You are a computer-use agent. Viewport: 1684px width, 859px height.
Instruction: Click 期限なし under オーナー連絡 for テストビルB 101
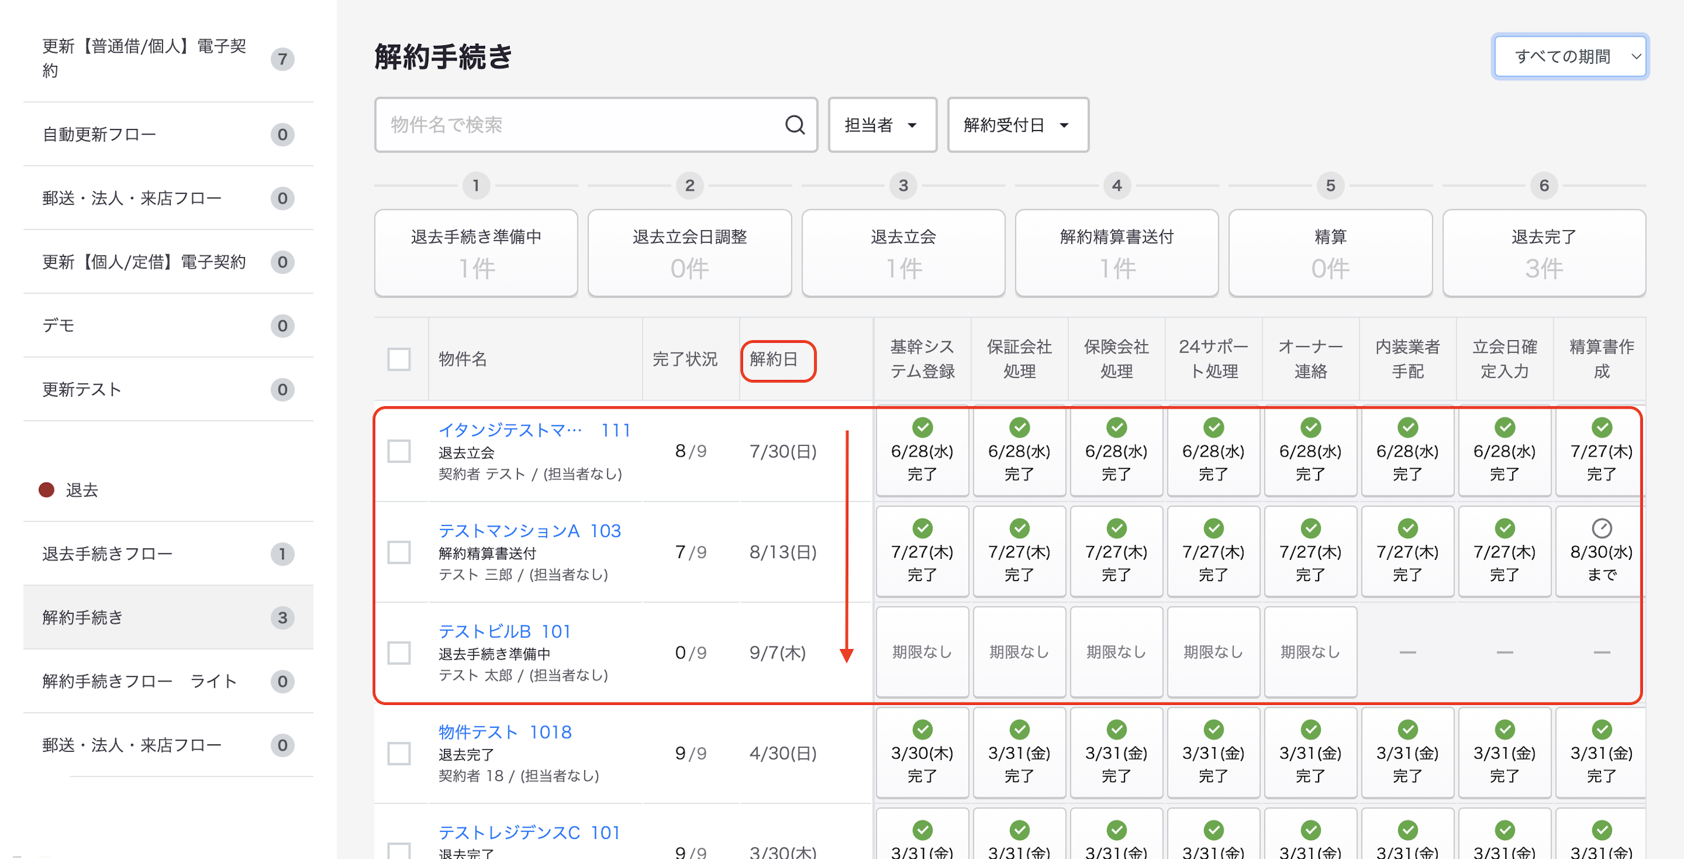pyautogui.click(x=1310, y=652)
